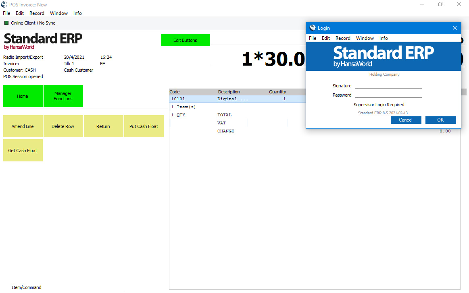Screen dimensions: 469x293
Task: Click Get Cash Float
Action: (x=23, y=151)
